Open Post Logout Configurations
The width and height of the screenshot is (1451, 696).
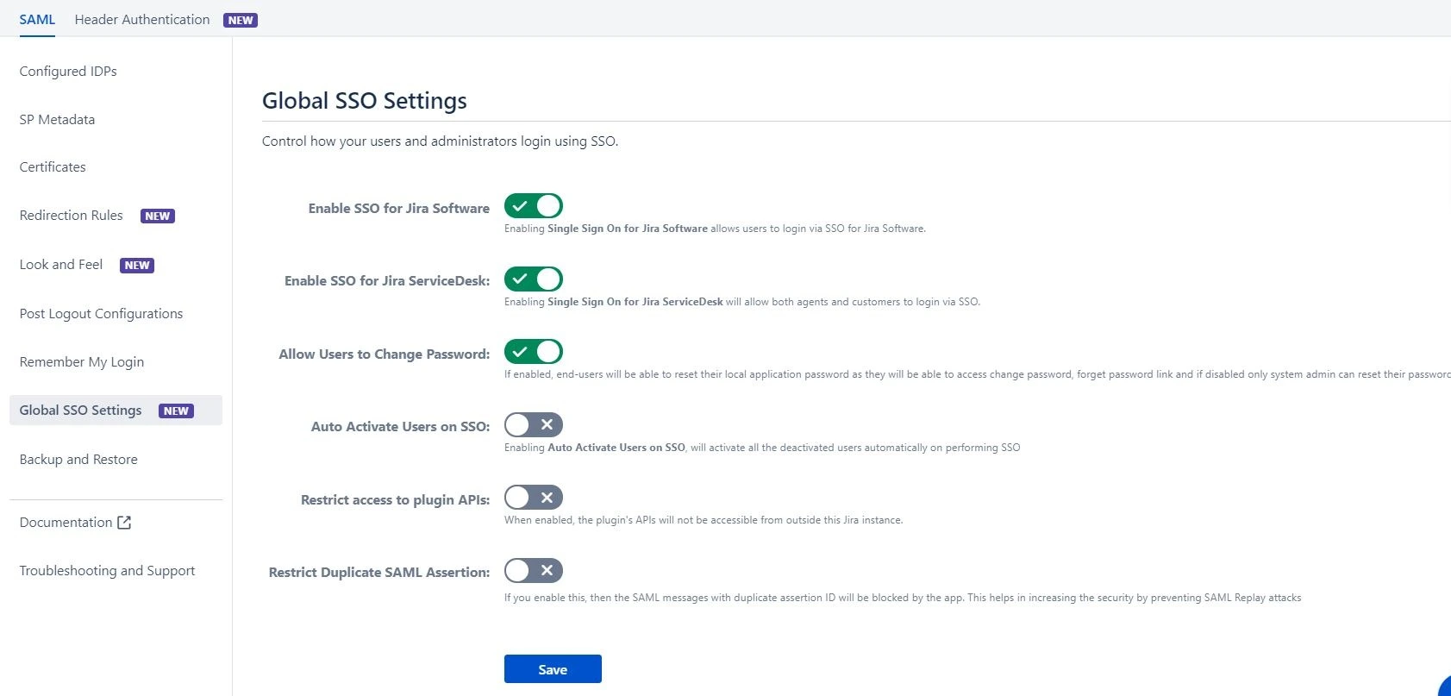(x=101, y=314)
